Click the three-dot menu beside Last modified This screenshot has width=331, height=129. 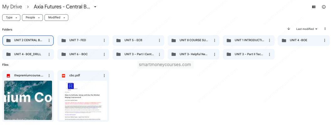[x=325, y=29]
